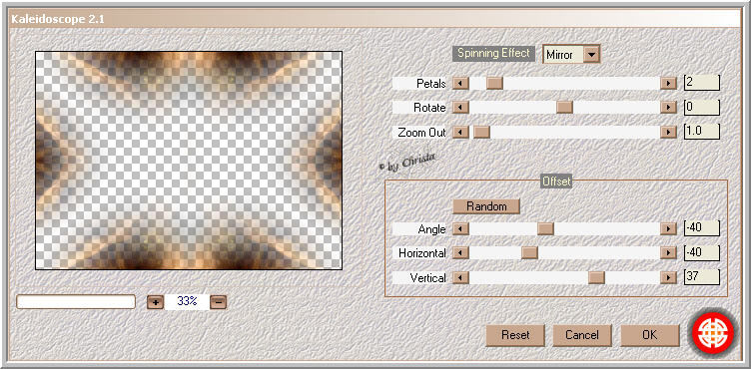Increase Horizontal offset with right arrow
751x369 pixels.
668,252
